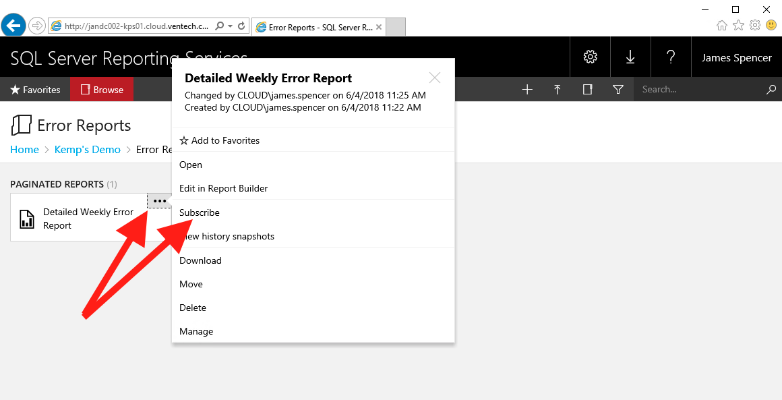The height and width of the screenshot is (400, 782).
Task: Add report to Favorites
Action: tap(220, 140)
